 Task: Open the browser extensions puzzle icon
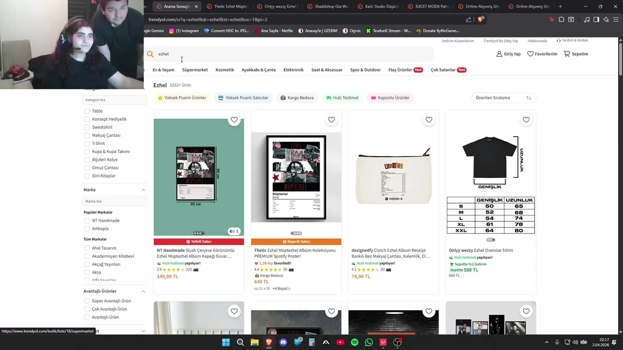(561, 19)
